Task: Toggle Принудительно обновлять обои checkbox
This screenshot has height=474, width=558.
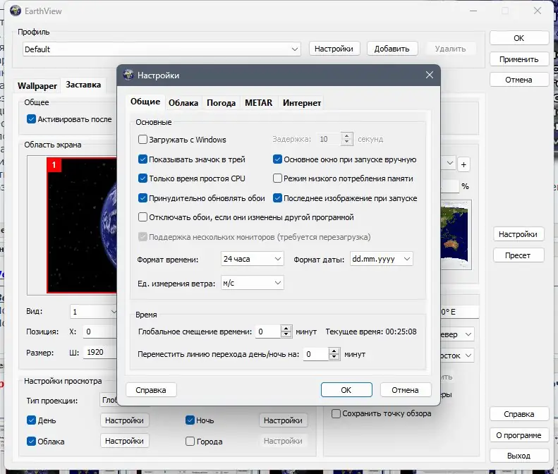Action: [x=142, y=198]
